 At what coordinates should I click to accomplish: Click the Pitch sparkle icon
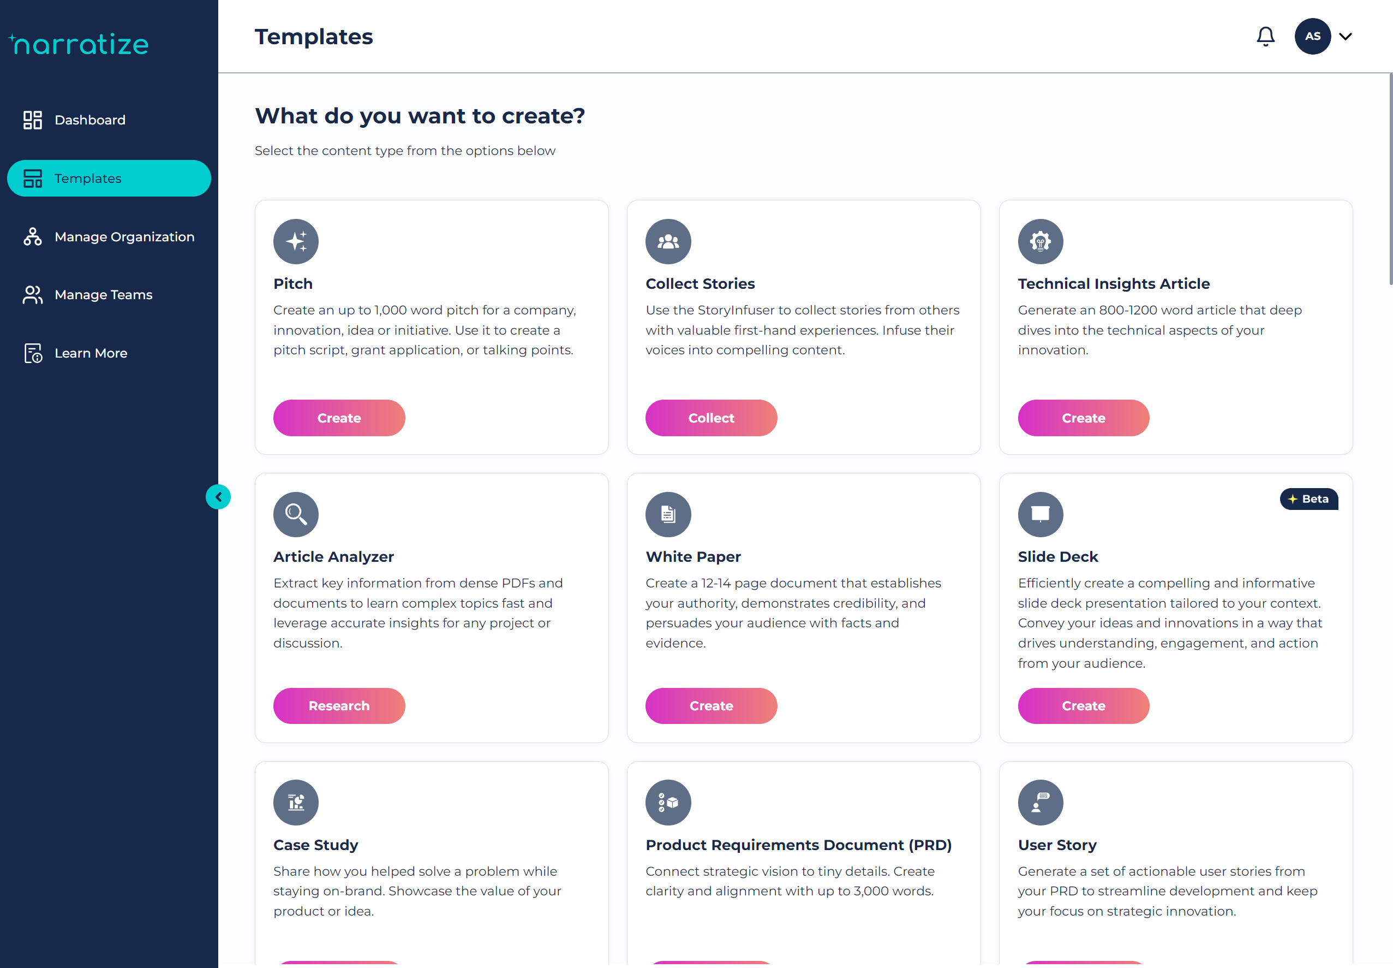coord(296,241)
